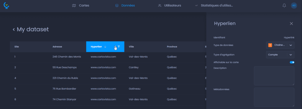302x109 pixels.
Task: Open Type d'agrégation dropdown
Action: coord(280,54)
